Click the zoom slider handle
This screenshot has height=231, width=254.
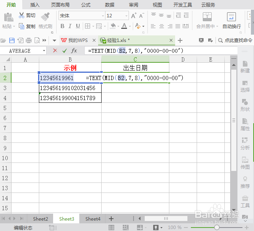tap(217, 227)
